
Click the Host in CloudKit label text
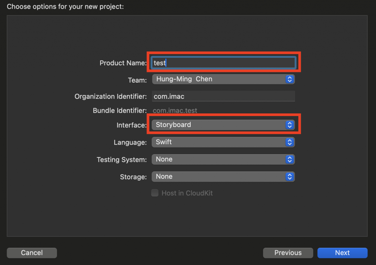coord(187,193)
